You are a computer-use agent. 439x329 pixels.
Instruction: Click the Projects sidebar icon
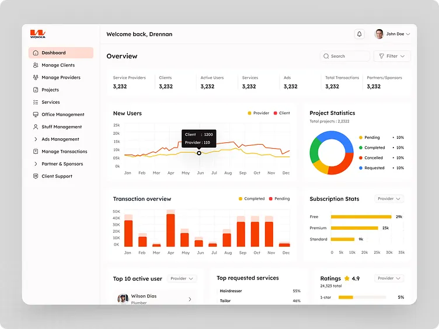pos(36,90)
